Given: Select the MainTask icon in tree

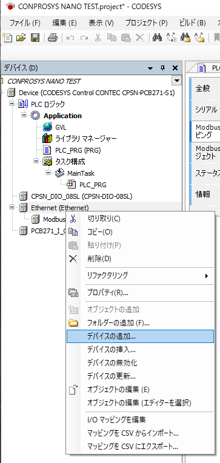Looking at the screenshot, I should coord(60,173).
